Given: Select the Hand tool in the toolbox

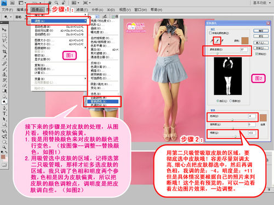Looking at the screenshot, I should click(4, 142).
